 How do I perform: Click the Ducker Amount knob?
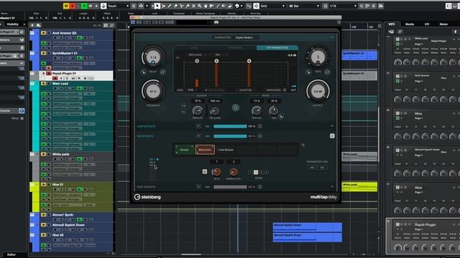[198, 111]
